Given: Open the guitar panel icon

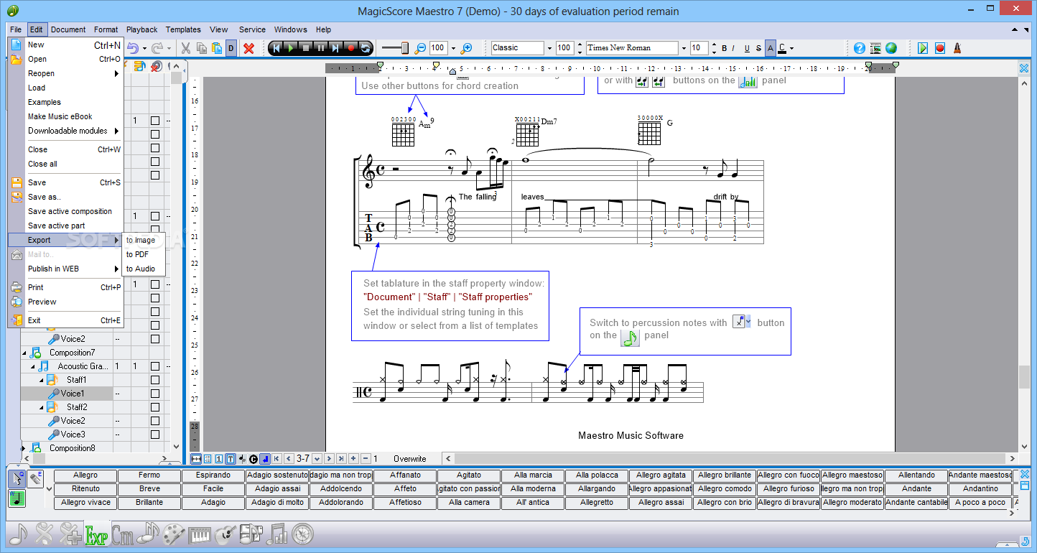Looking at the screenshot, I should 225,534.
